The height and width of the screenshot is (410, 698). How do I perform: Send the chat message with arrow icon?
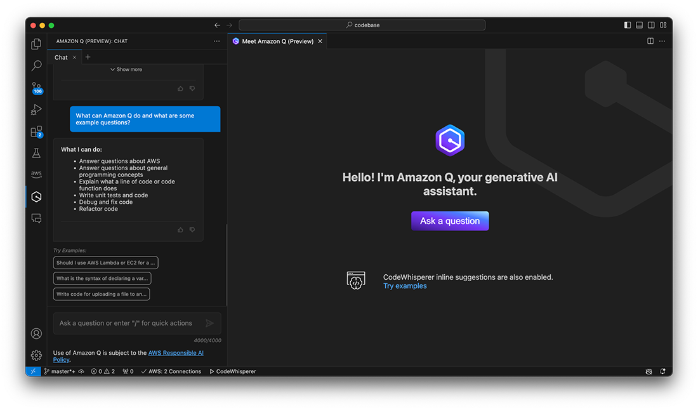pyautogui.click(x=209, y=323)
